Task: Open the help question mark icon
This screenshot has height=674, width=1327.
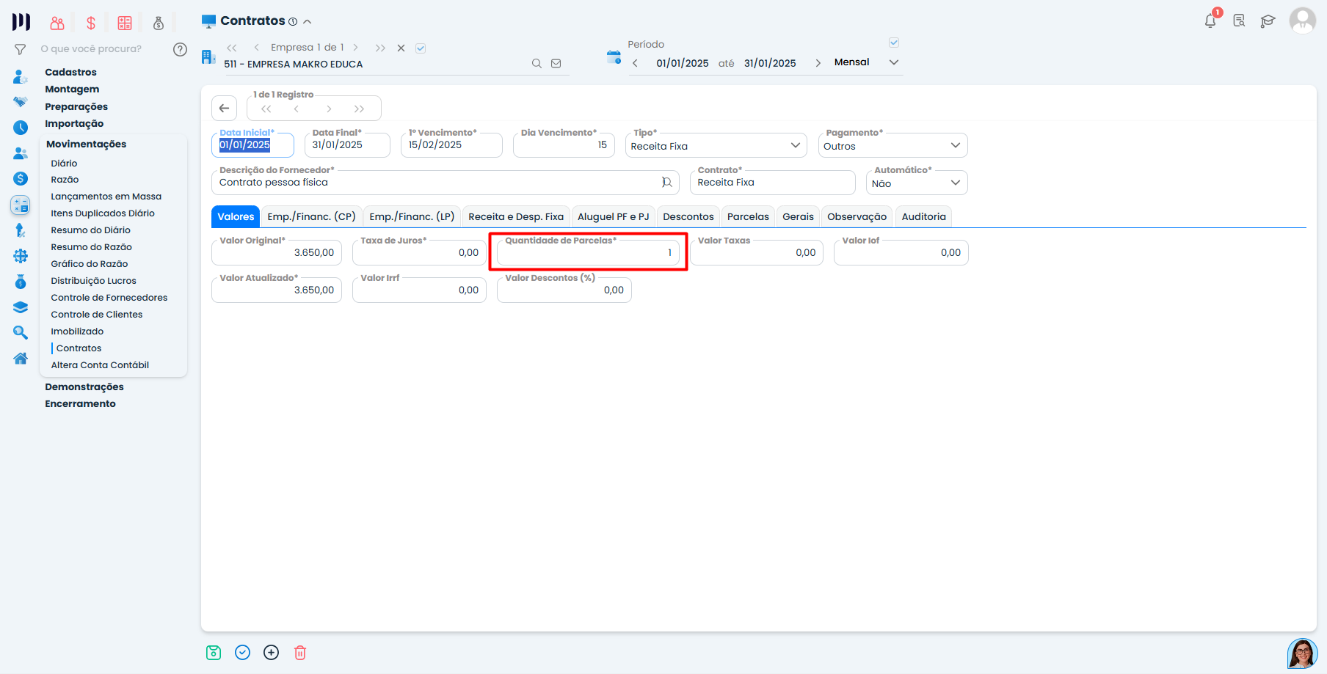Action: (180, 49)
